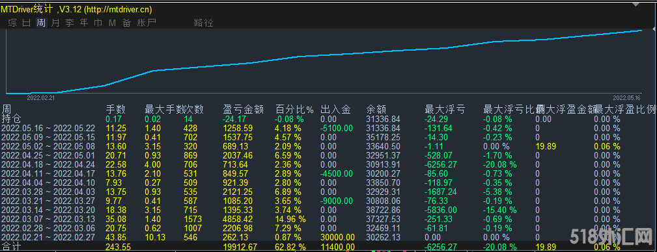Switch to the 综 summary tab
657x252 pixels.
[x=12, y=23]
